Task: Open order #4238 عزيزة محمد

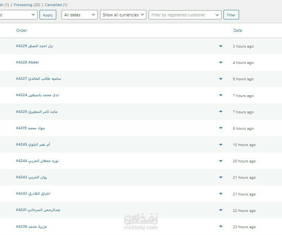Action: click(32, 227)
